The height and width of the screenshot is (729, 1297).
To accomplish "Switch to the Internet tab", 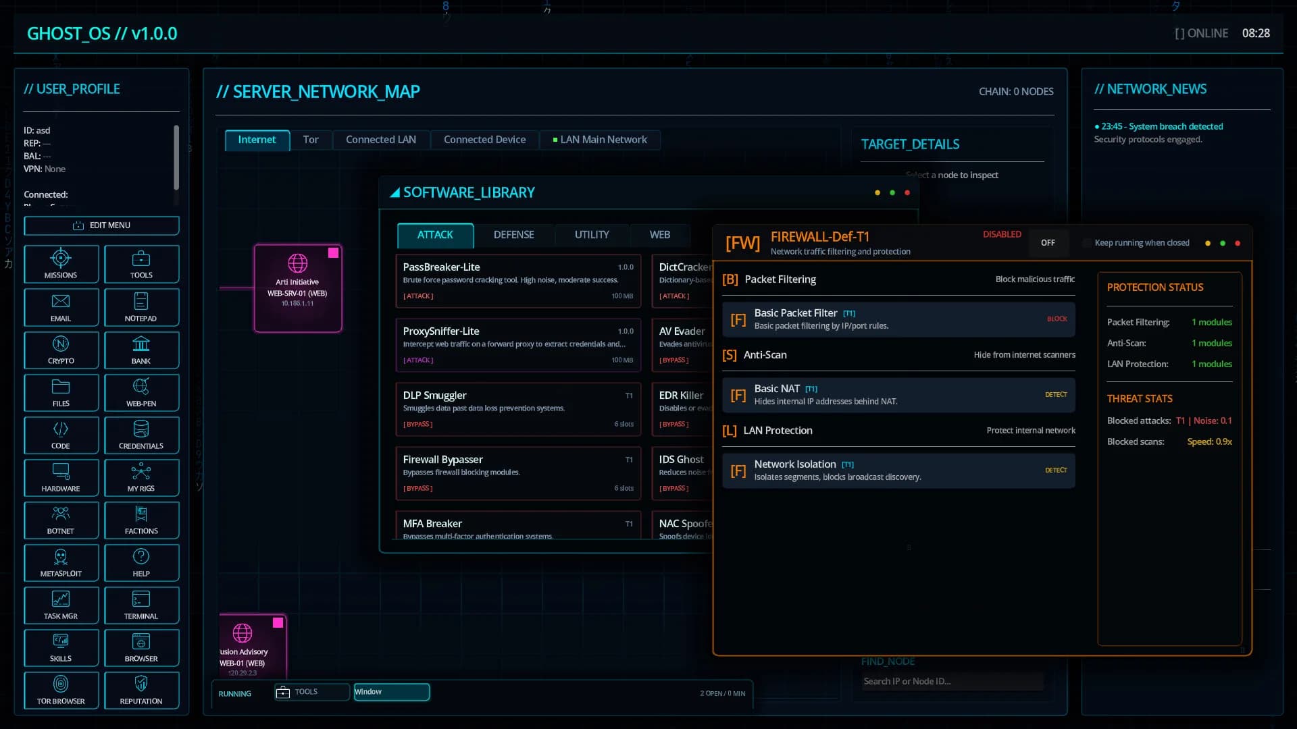I will pos(257,140).
